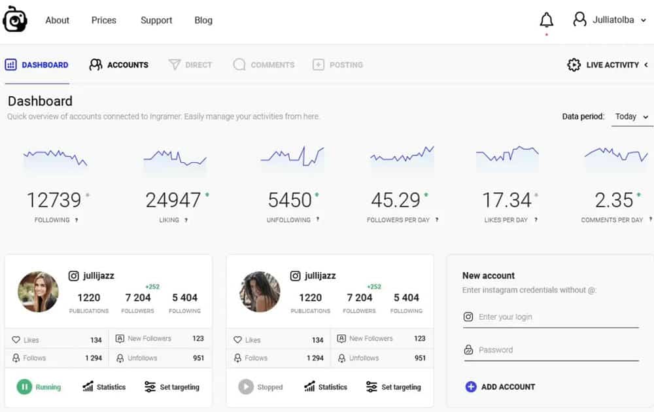The height and width of the screenshot is (412, 654).
Task: Click the heart Likes icon on Running card
Action: pos(16,340)
